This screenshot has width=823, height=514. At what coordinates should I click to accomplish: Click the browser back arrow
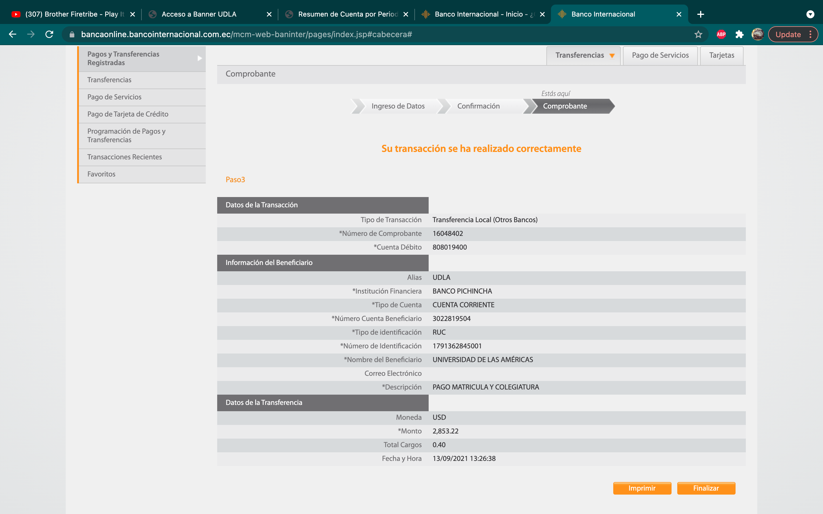click(x=13, y=34)
